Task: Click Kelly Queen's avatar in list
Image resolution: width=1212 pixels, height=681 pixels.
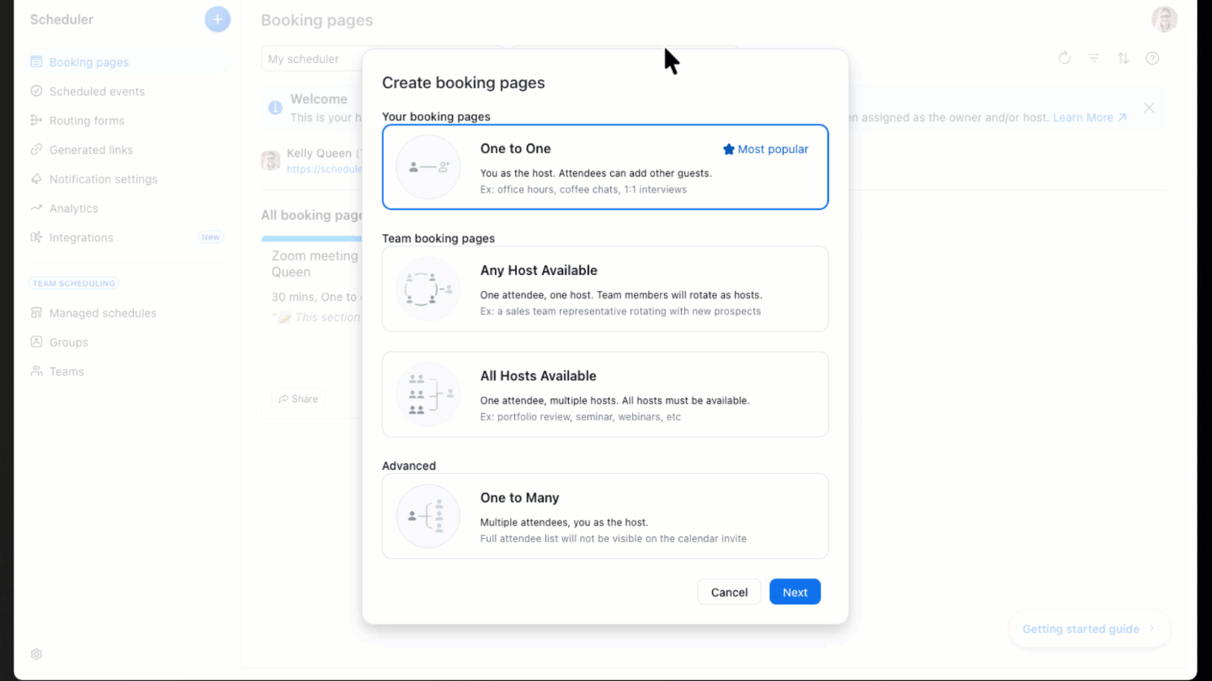Action: [270, 161]
